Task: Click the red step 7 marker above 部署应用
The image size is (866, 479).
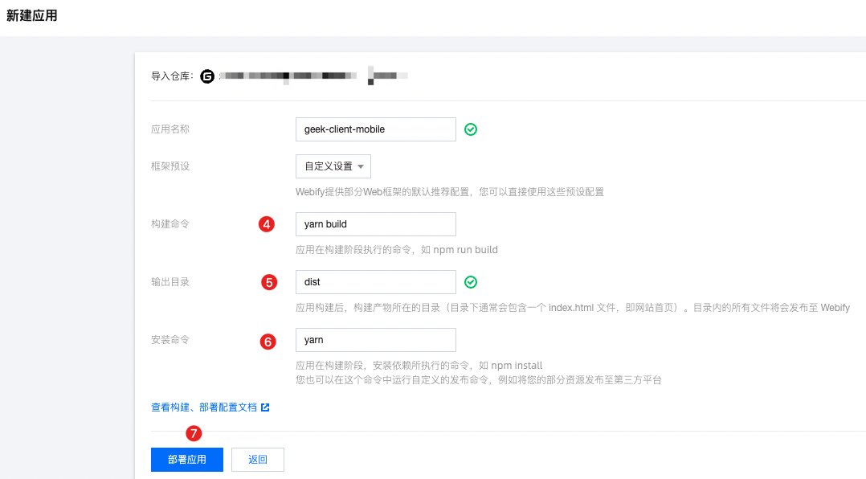Action: [194, 433]
